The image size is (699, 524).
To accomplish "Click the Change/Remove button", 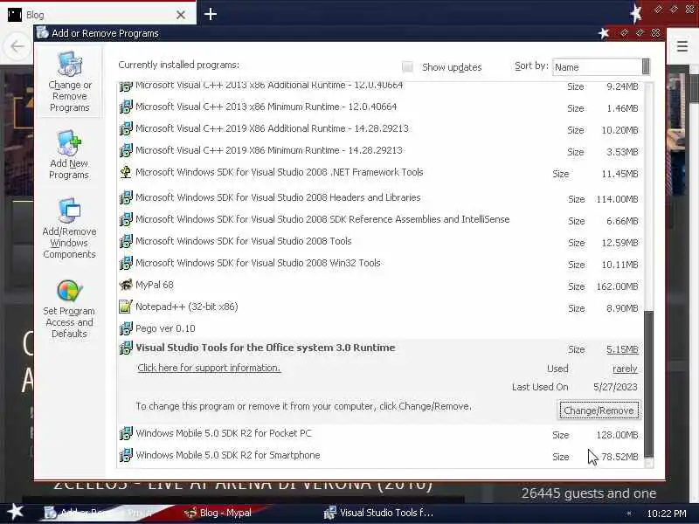I will pos(599,410).
